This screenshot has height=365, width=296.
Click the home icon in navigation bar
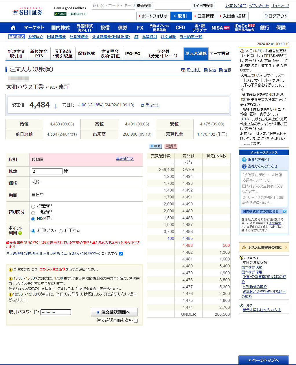(x=13, y=28)
